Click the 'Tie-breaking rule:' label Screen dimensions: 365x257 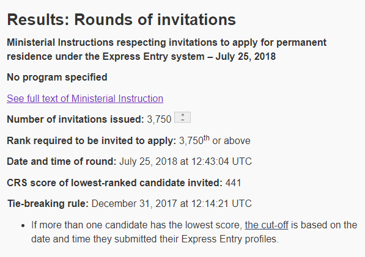coord(48,203)
